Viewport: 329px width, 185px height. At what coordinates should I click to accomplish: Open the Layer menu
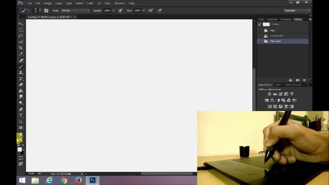(x=59, y=3)
